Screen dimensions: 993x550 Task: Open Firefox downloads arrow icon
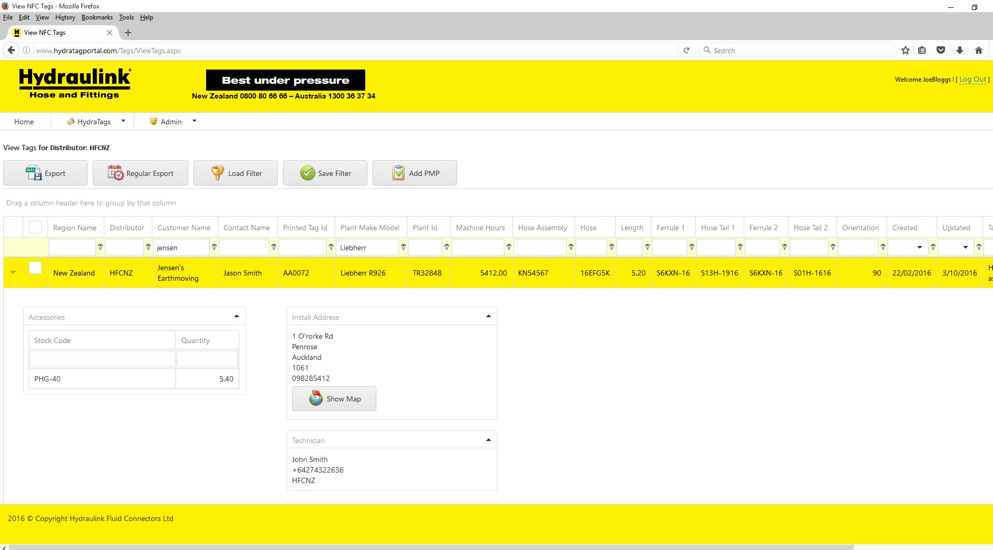[960, 51]
